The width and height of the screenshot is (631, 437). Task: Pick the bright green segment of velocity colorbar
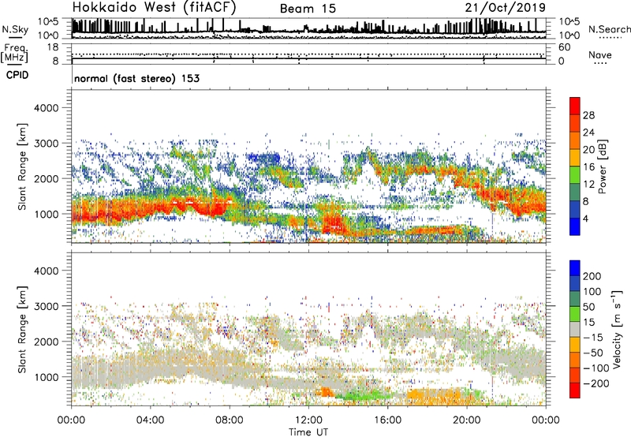click(575, 314)
